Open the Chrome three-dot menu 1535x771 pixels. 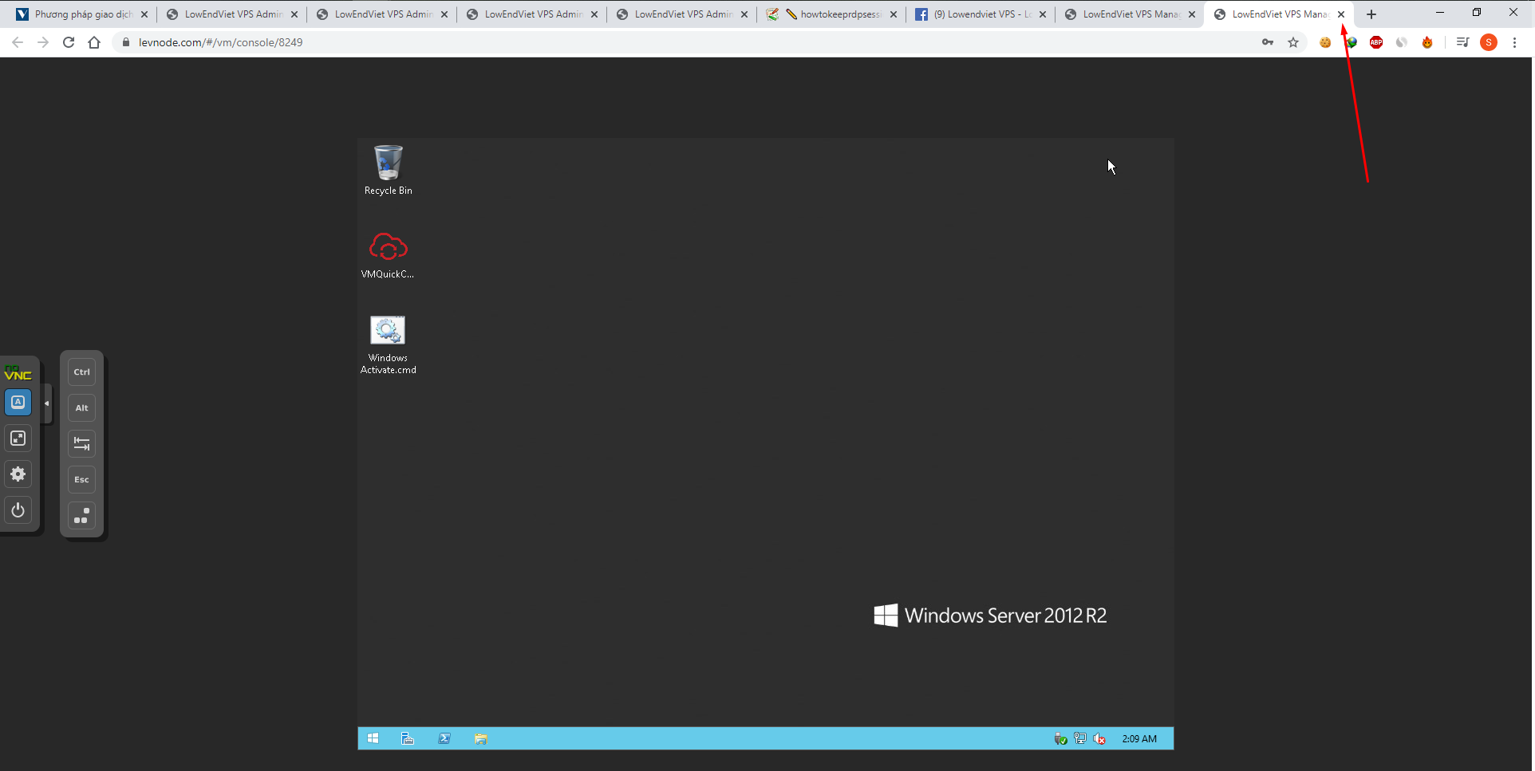1514,42
